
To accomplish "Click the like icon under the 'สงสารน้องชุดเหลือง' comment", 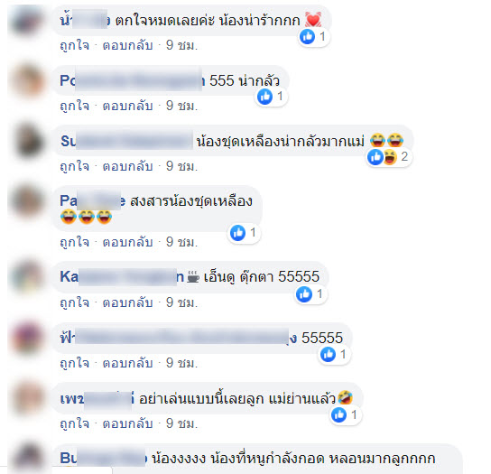I will tap(237, 233).
